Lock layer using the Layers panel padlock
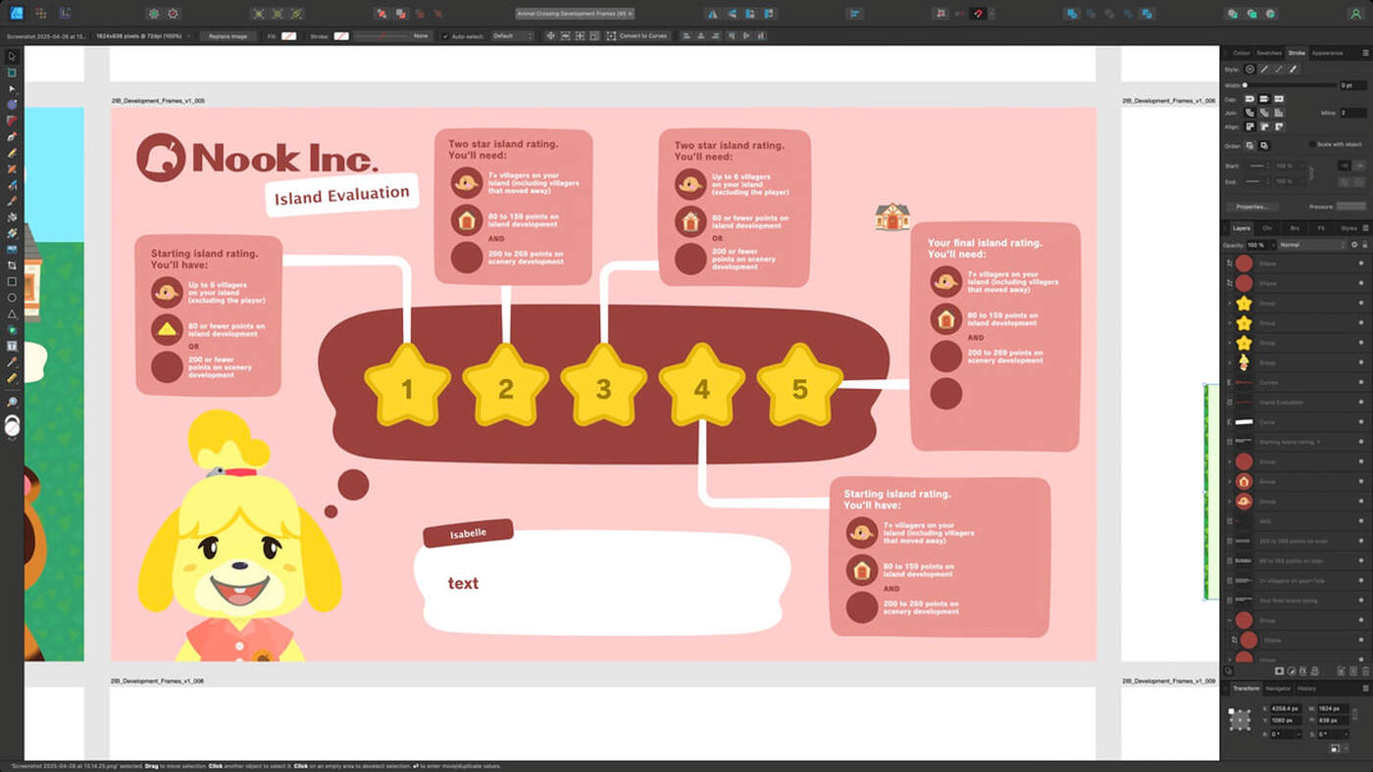This screenshot has height=772, width=1373. (1365, 244)
